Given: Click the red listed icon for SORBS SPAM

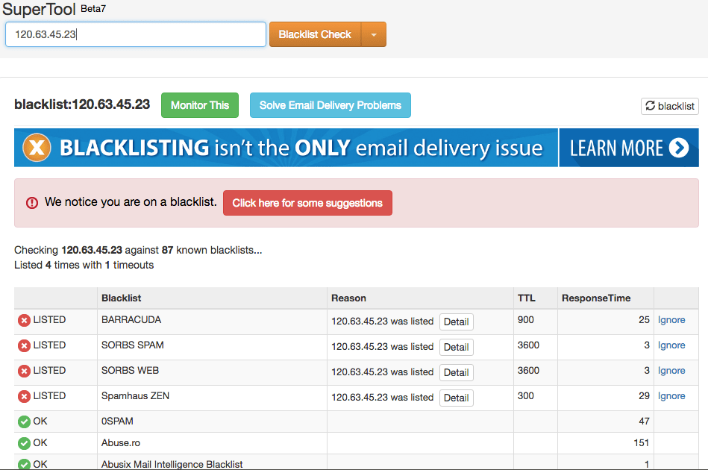Looking at the screenshot, I should click(x=24, y=346).
